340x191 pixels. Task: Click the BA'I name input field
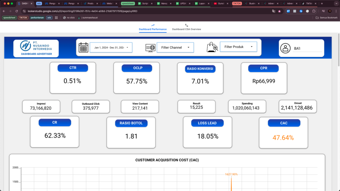tap(307, 48)
